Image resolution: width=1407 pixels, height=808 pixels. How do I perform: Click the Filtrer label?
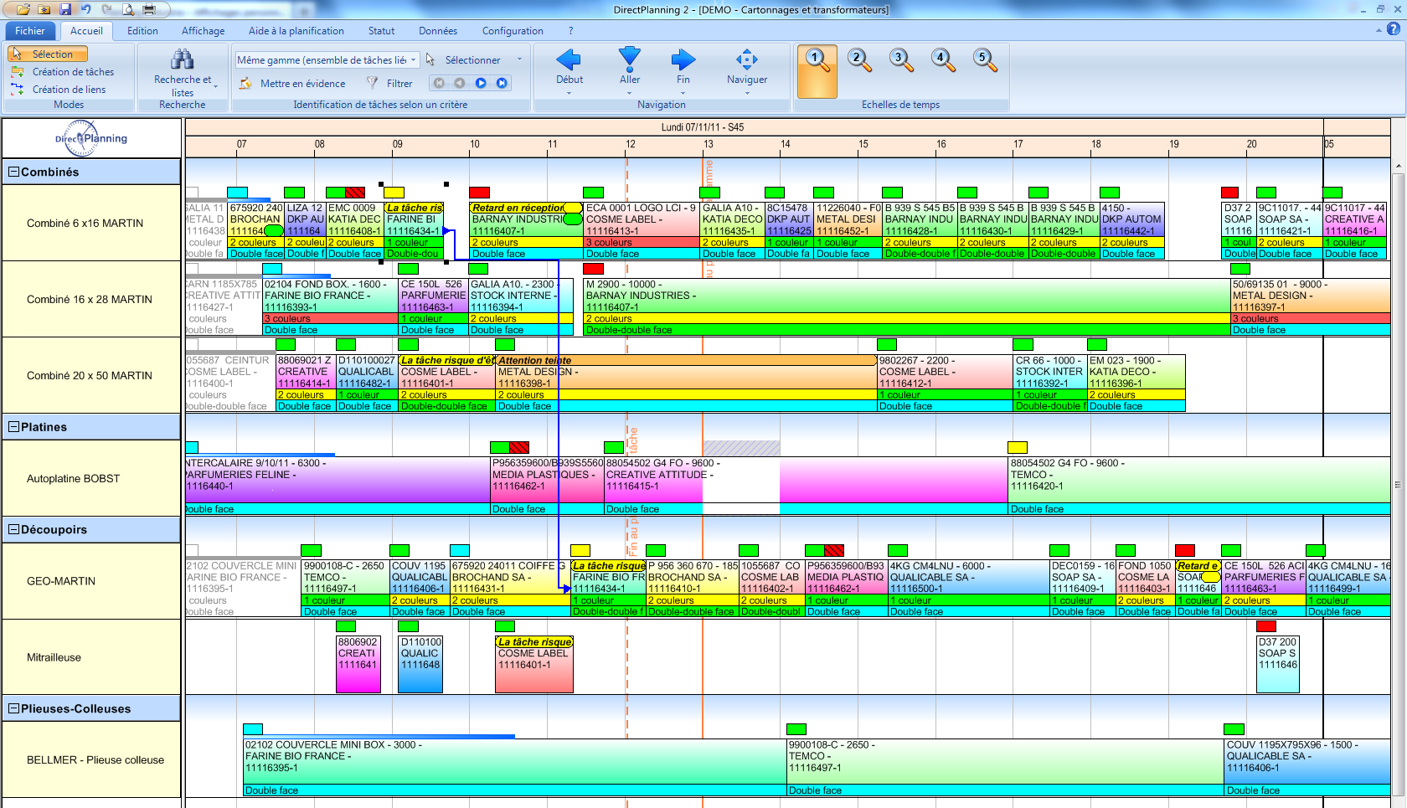(399, 84)
